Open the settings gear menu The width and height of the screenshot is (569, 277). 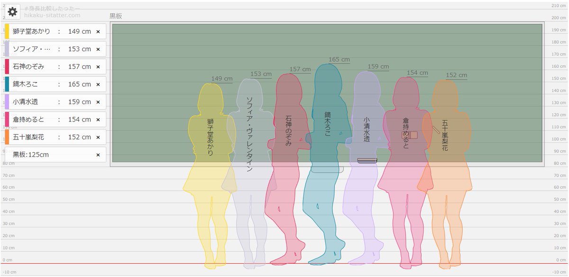13,12
